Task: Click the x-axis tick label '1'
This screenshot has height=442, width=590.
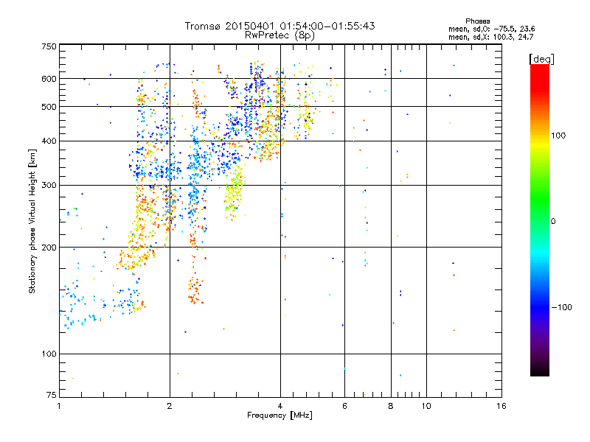Action: tap(59, 406)
